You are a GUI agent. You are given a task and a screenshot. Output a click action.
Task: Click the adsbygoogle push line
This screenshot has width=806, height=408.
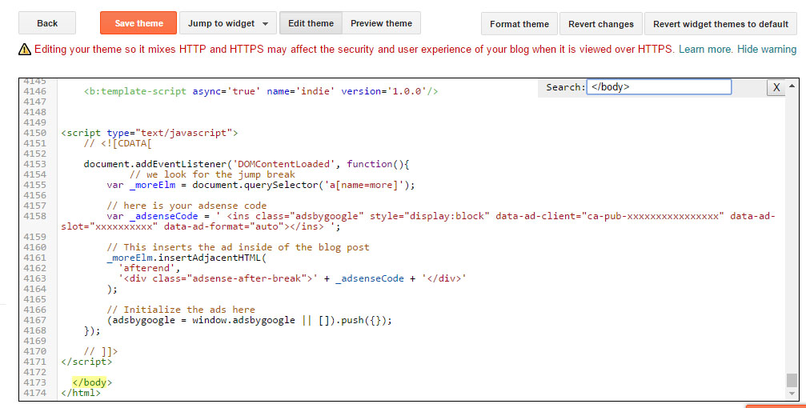tap(249, 320)
